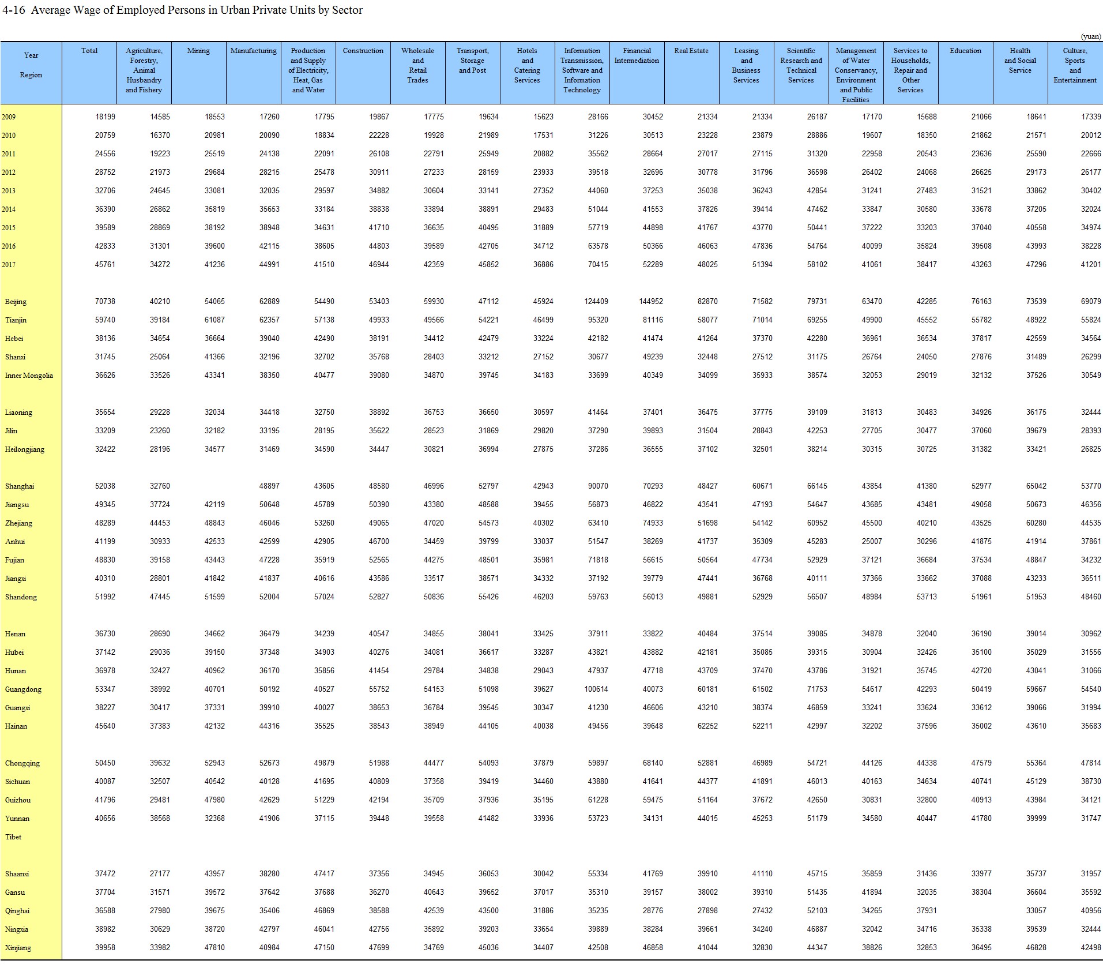Click Beijing's Real Estate value 82870
1103x979 pixels.
[x=707, y=302]
